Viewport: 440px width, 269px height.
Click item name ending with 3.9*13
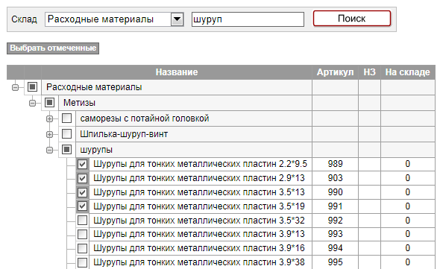point(199,234)
